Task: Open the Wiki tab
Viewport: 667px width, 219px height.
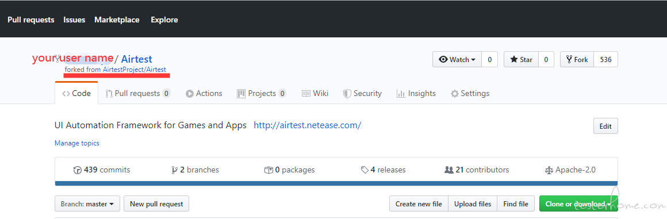Action: coord(315,94)
